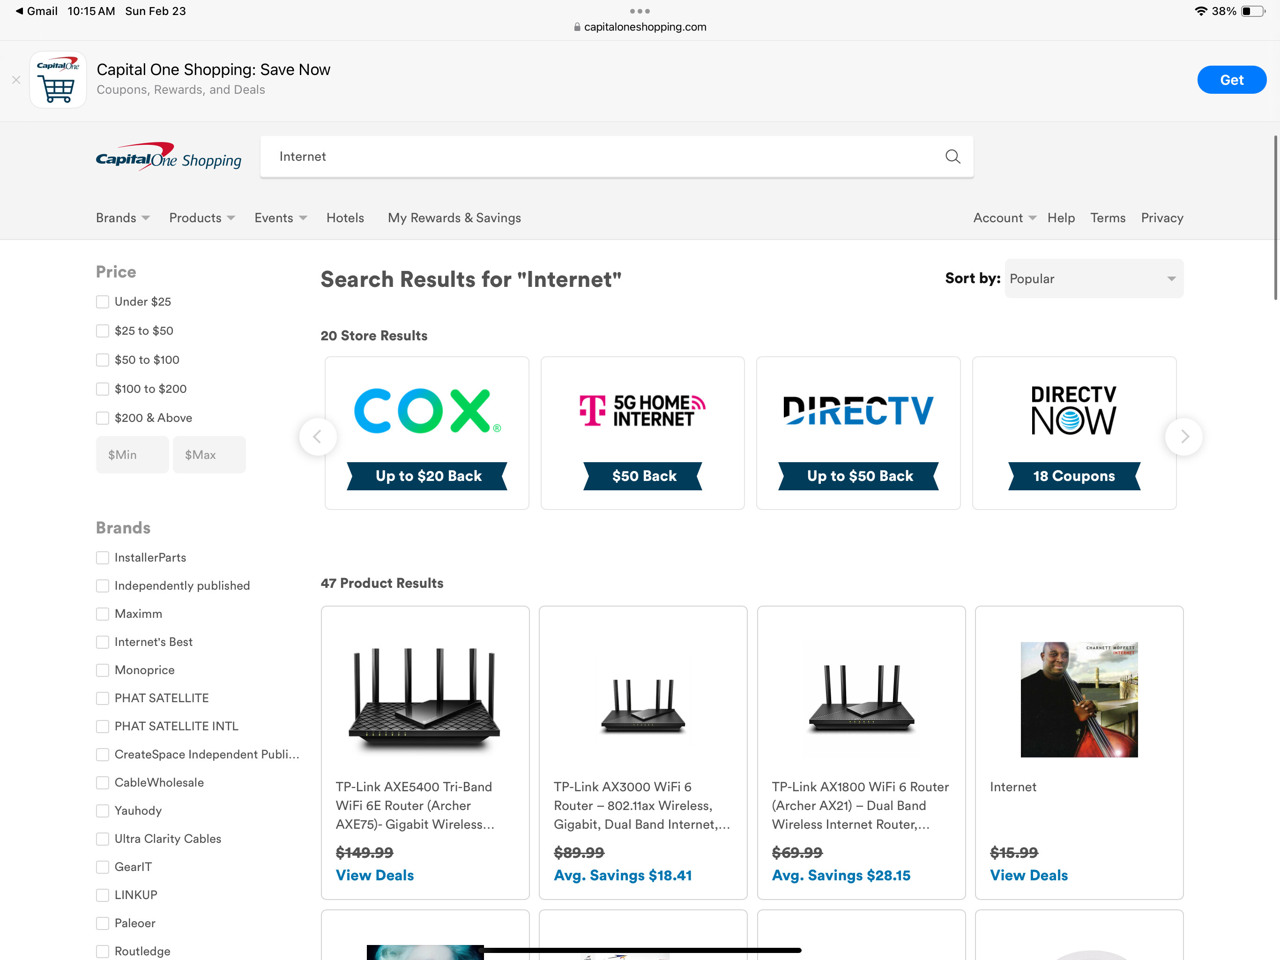Open the Help page
1280x960 pixels.
1061,217
